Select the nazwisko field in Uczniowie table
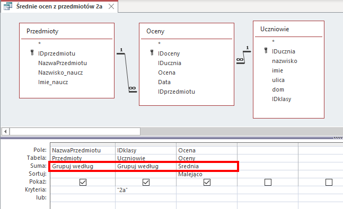This screenshot has width=343, height=209. click(285, 61)
